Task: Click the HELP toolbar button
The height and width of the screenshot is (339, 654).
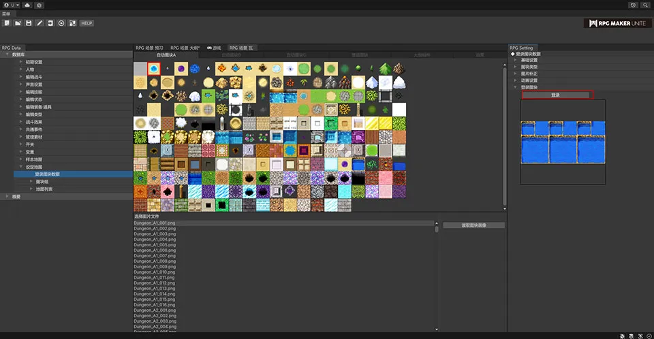Action: point(87,23)
